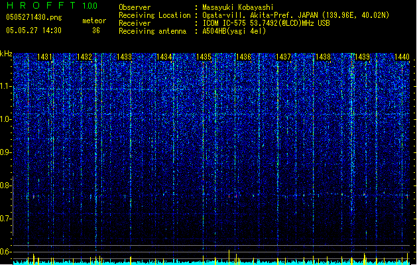Click antenna value A504HB(yagi 4el)

point(234,31)
